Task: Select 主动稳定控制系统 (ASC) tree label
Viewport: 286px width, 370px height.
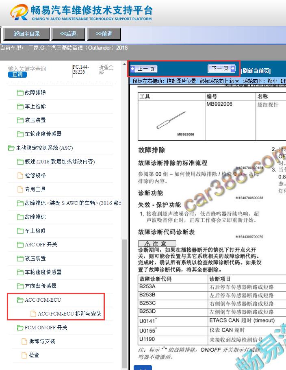Action: coord(44,148)
